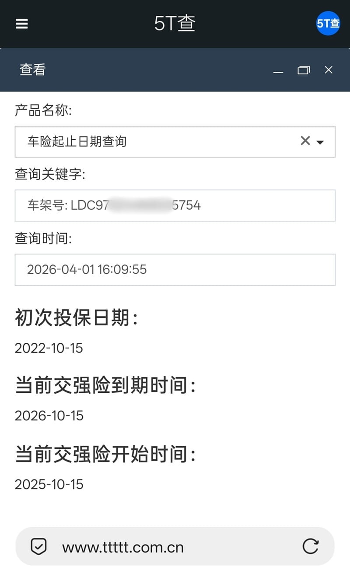Viewport: 350px width, 585px height.
Task: Clear the selected 产品名称 with the X
Action: point(305,141)
